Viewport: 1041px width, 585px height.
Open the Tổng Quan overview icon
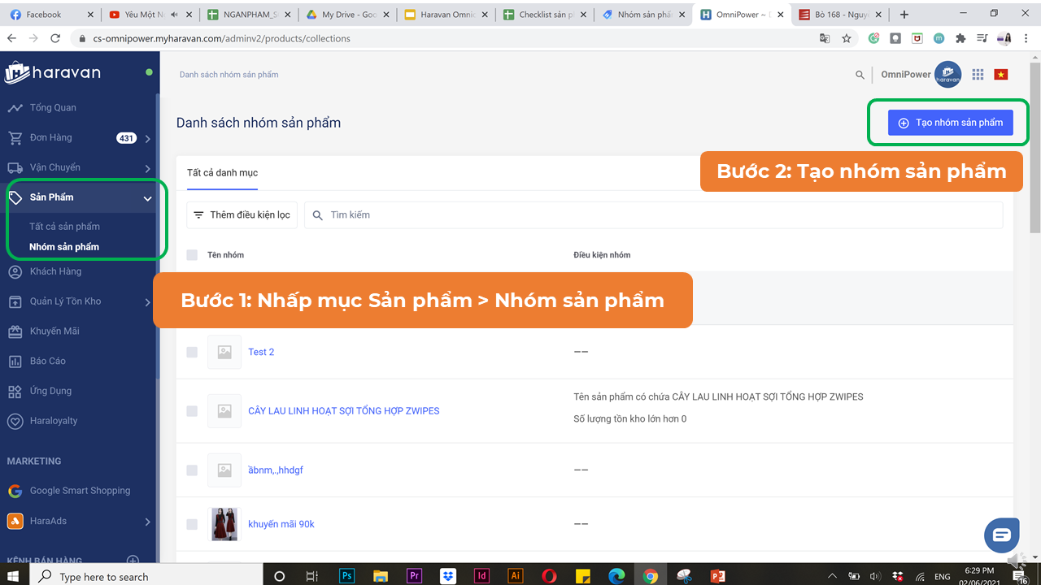click(x=15, y=108)
